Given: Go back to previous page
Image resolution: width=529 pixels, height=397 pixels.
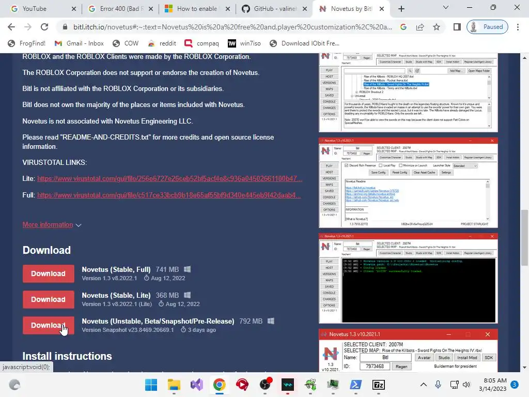Looking at the screenshot, I should pyautogui.click(x=11, y=27).
